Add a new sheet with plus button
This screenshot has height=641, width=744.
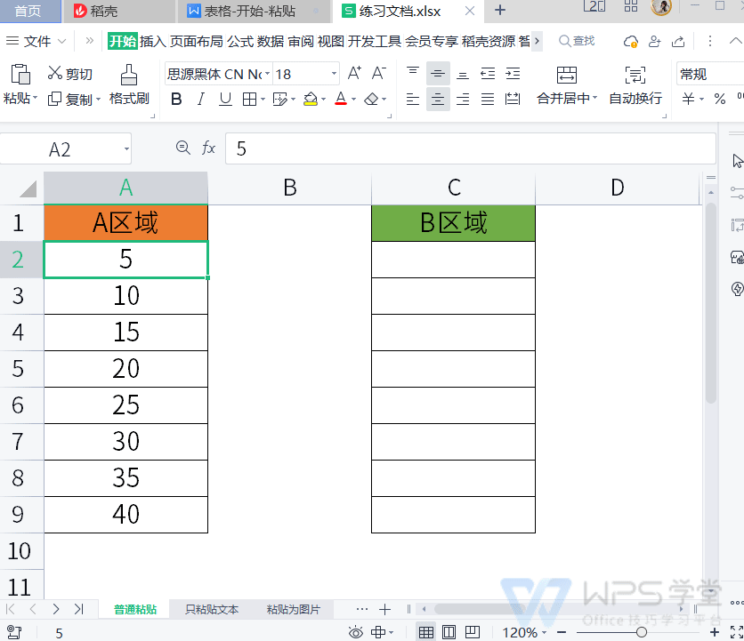[384, 609]
